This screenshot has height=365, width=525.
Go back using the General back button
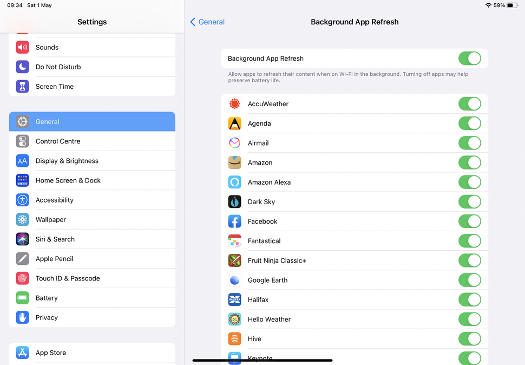(x=207, y=22)
